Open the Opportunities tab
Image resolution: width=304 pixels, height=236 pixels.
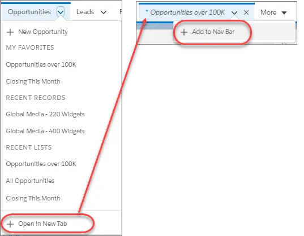point(29,12)
